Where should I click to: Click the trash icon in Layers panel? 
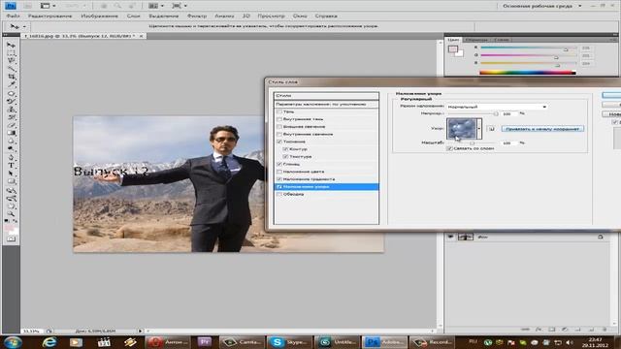tap(605, 330)
